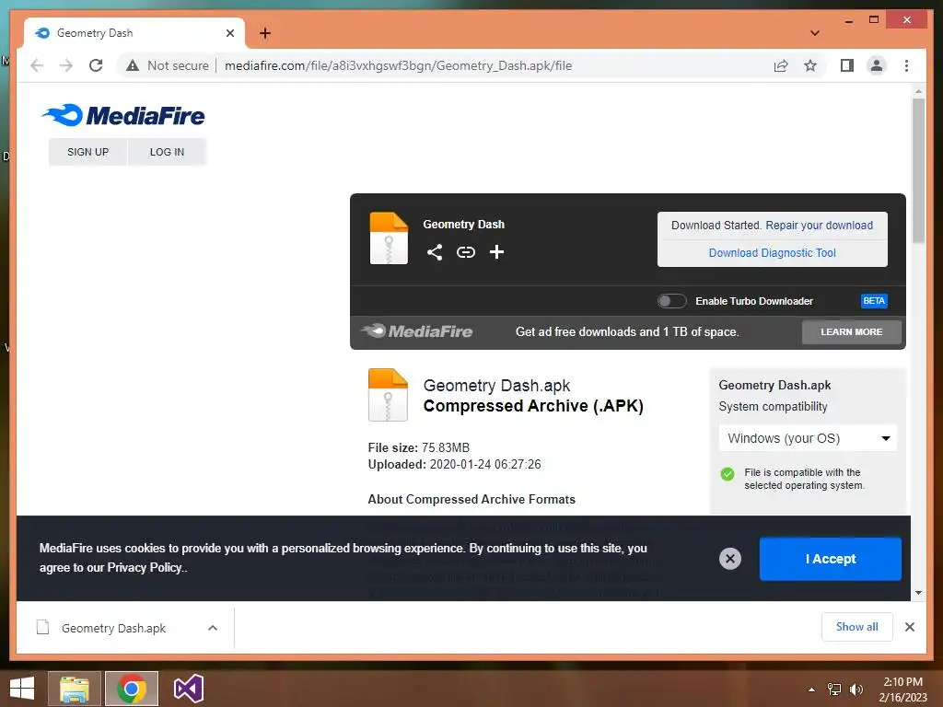Image resolution: width=943 pixels, height=707 pixels.
Task: Share this page using address bar icon
Action: click(781, 65)
